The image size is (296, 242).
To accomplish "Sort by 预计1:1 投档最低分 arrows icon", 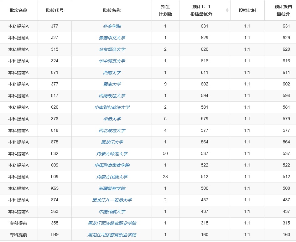I will [227, 10].
